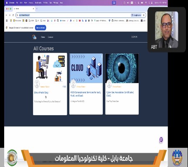Open the Profiles menu
The image size is (188, 167).
click(x=46, y=3)
